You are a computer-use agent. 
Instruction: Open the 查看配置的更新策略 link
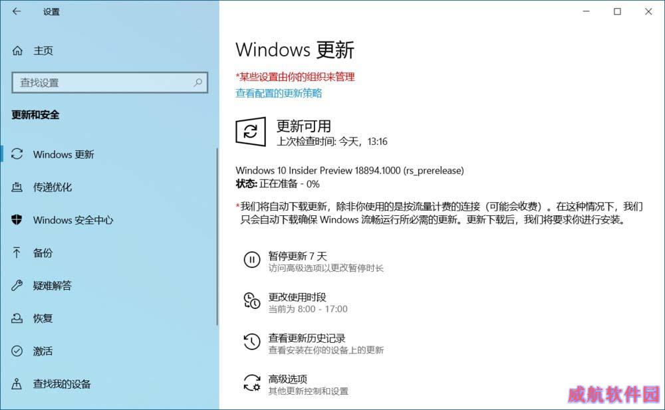click(279, 93)
